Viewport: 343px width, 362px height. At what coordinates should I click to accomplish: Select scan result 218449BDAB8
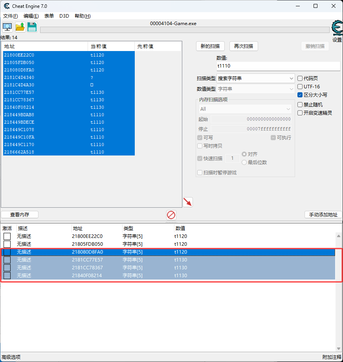(69, 115)
